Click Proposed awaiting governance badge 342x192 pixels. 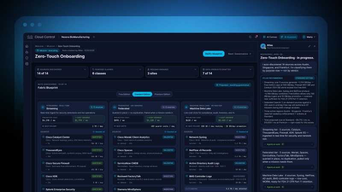233,85
